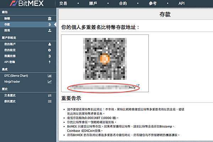Click the bank icon beside 餘額
This screenshot has width=213, height=142.
(x=50, y=19)
